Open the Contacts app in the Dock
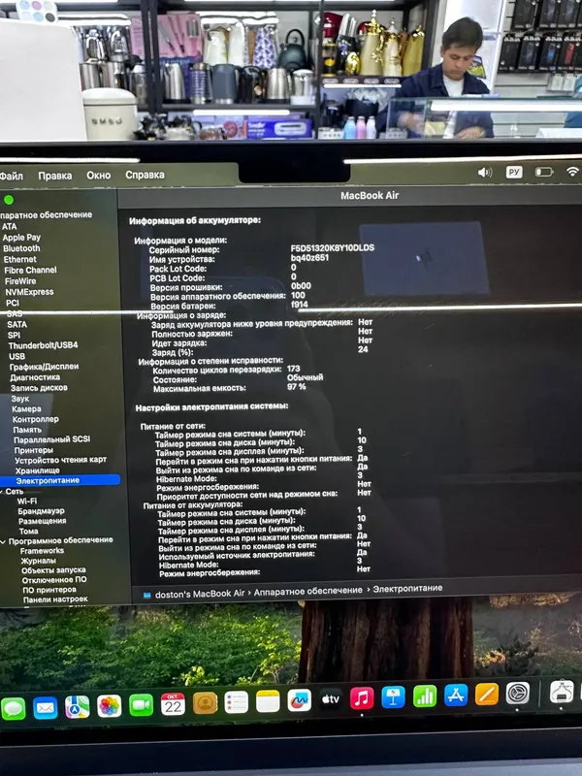 [205, 703]
